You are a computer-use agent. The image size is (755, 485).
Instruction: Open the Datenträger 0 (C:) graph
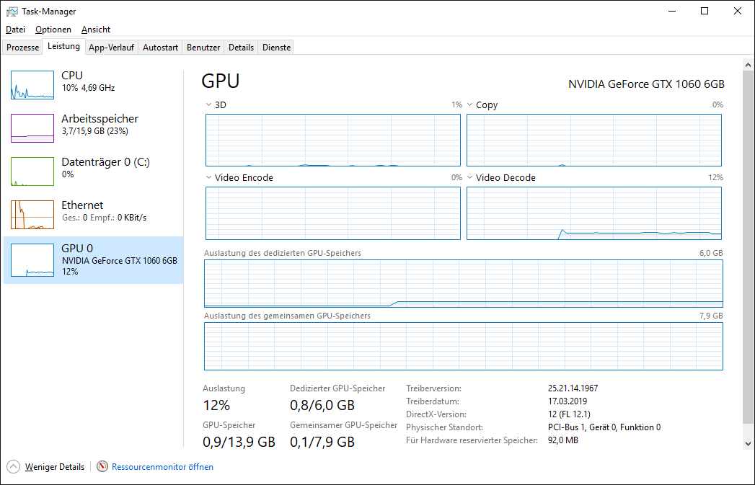[x=32, y=172]
